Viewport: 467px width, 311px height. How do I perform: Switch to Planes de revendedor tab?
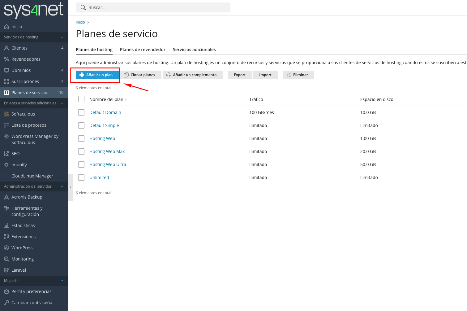(x=143, y=50)
